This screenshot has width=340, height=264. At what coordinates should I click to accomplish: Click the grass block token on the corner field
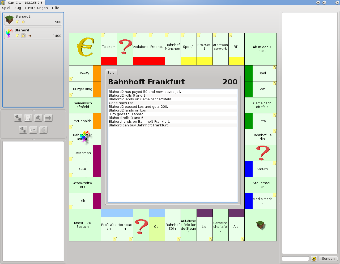(x=261, y=225)
